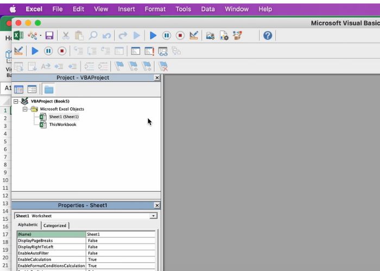
Task: Click the Step Over icon
Action: 92,51
